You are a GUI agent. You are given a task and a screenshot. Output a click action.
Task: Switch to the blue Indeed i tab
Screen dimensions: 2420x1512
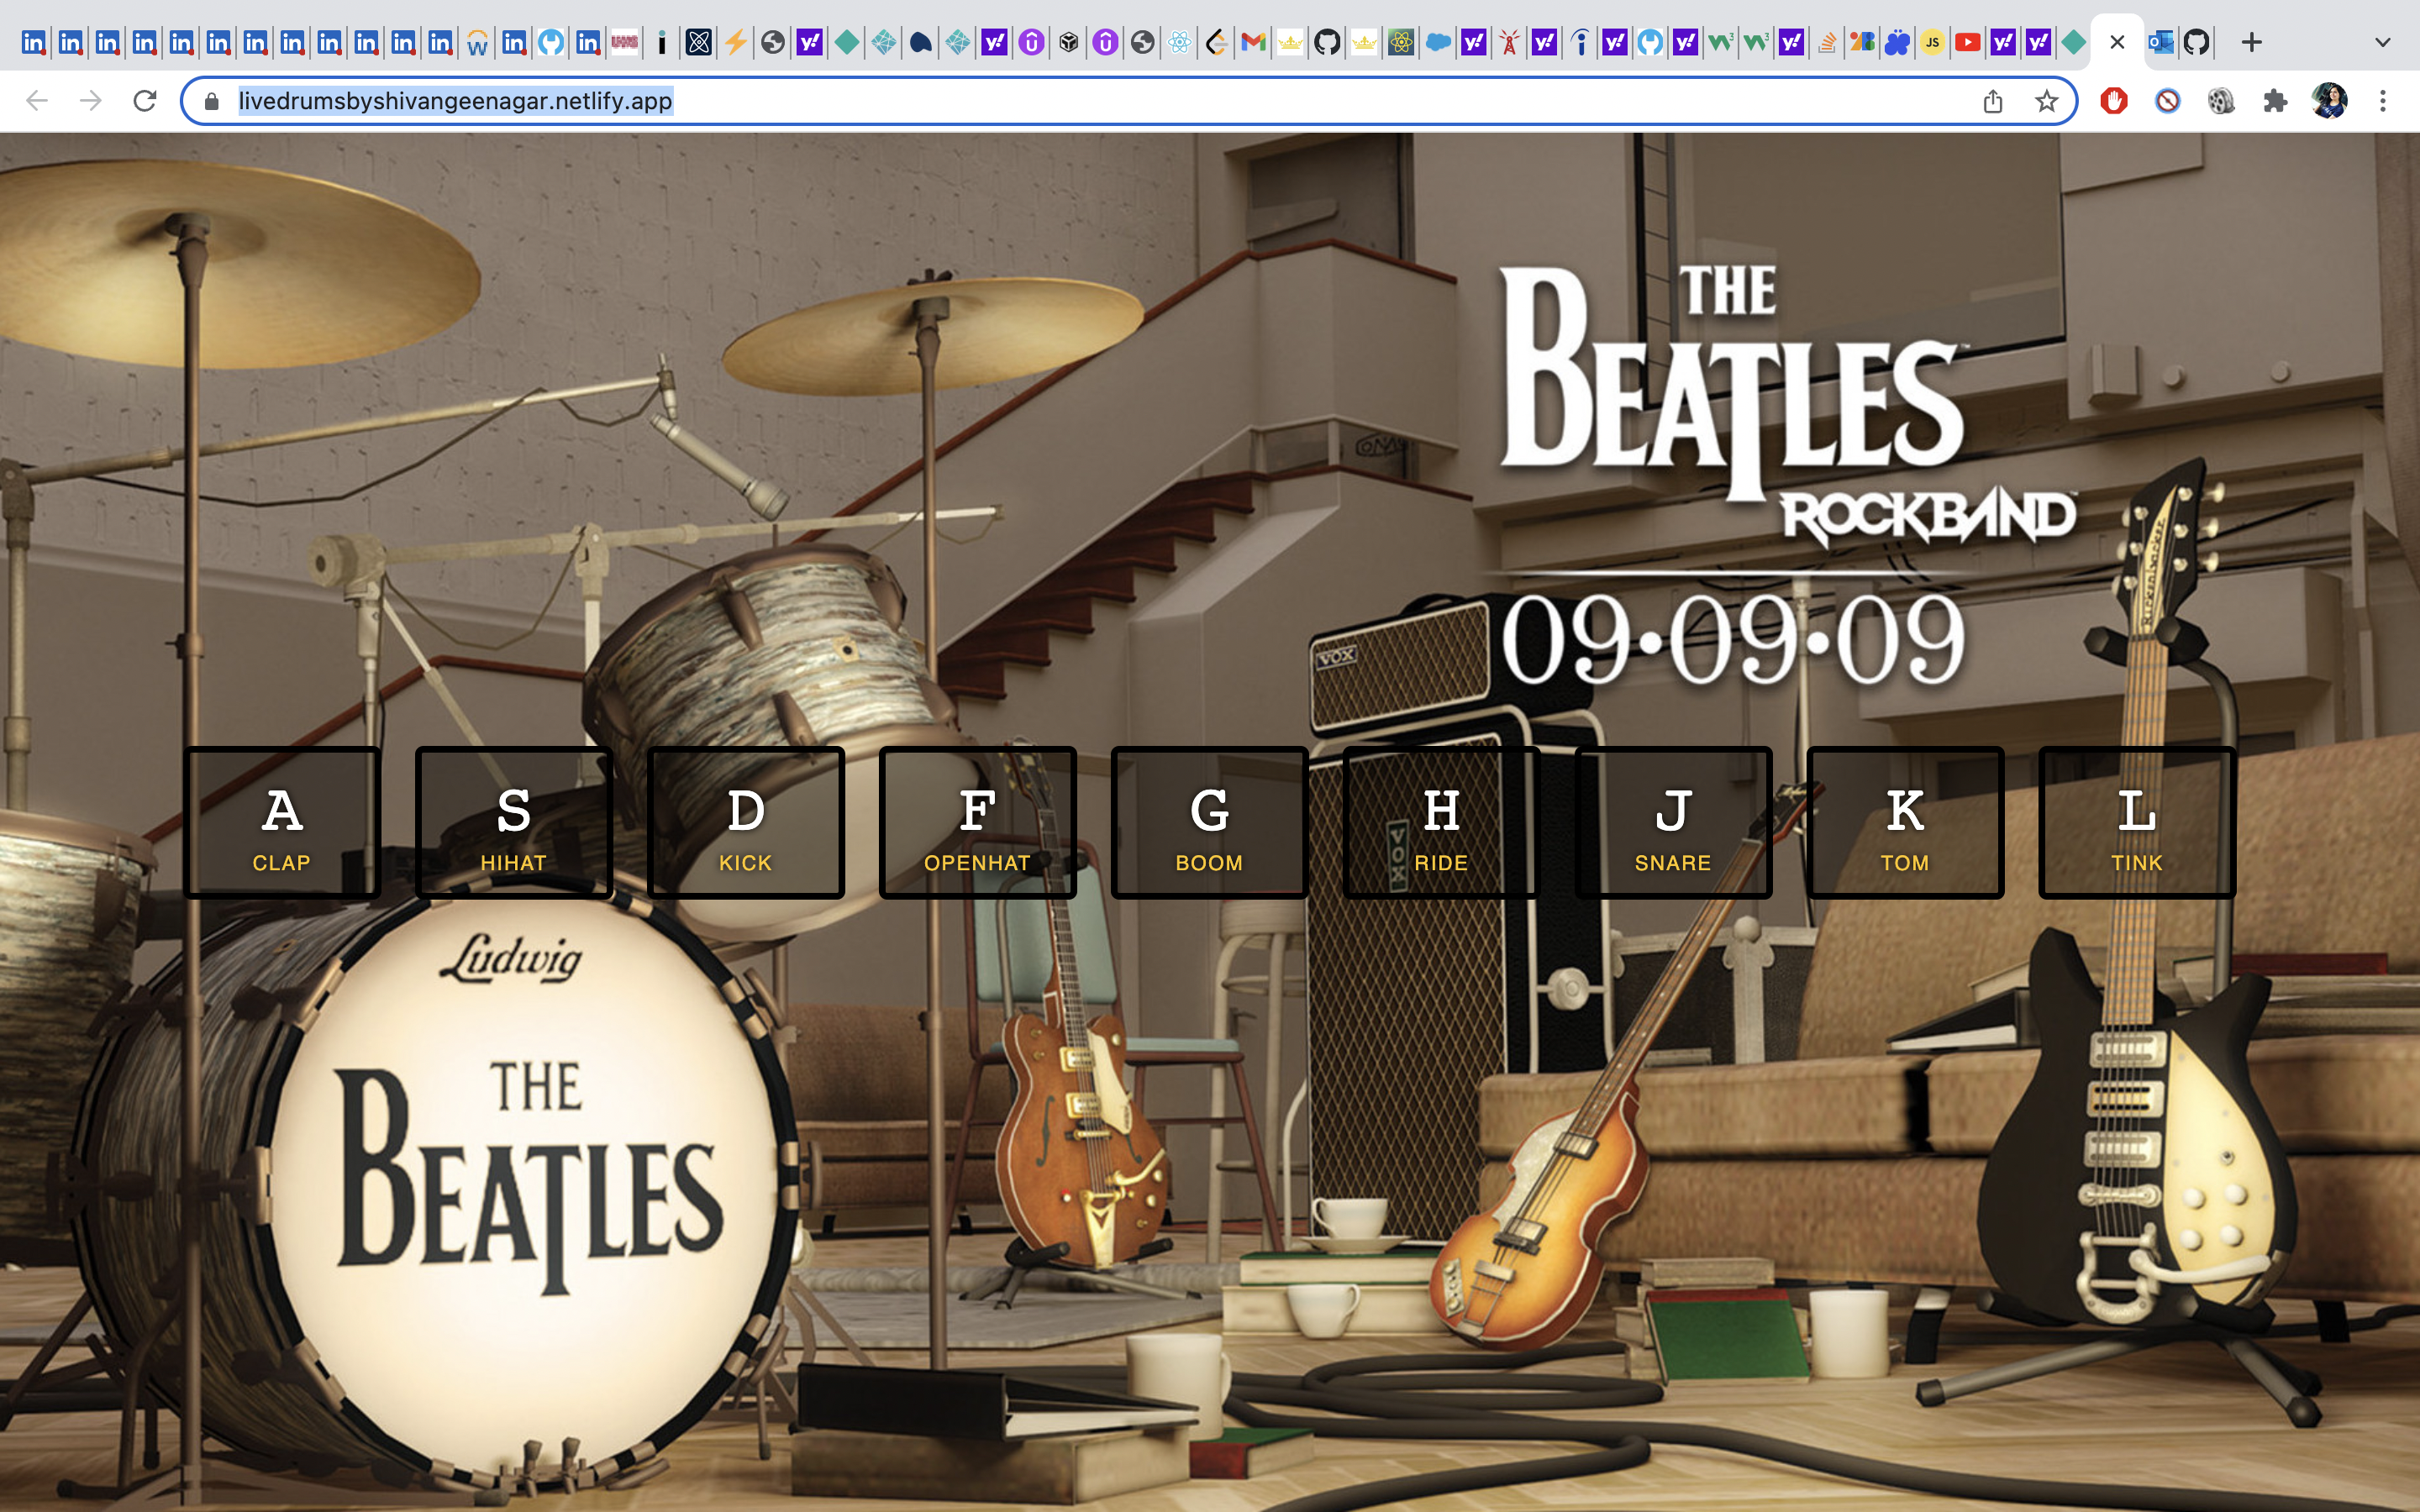click(x=1580, y=42)
